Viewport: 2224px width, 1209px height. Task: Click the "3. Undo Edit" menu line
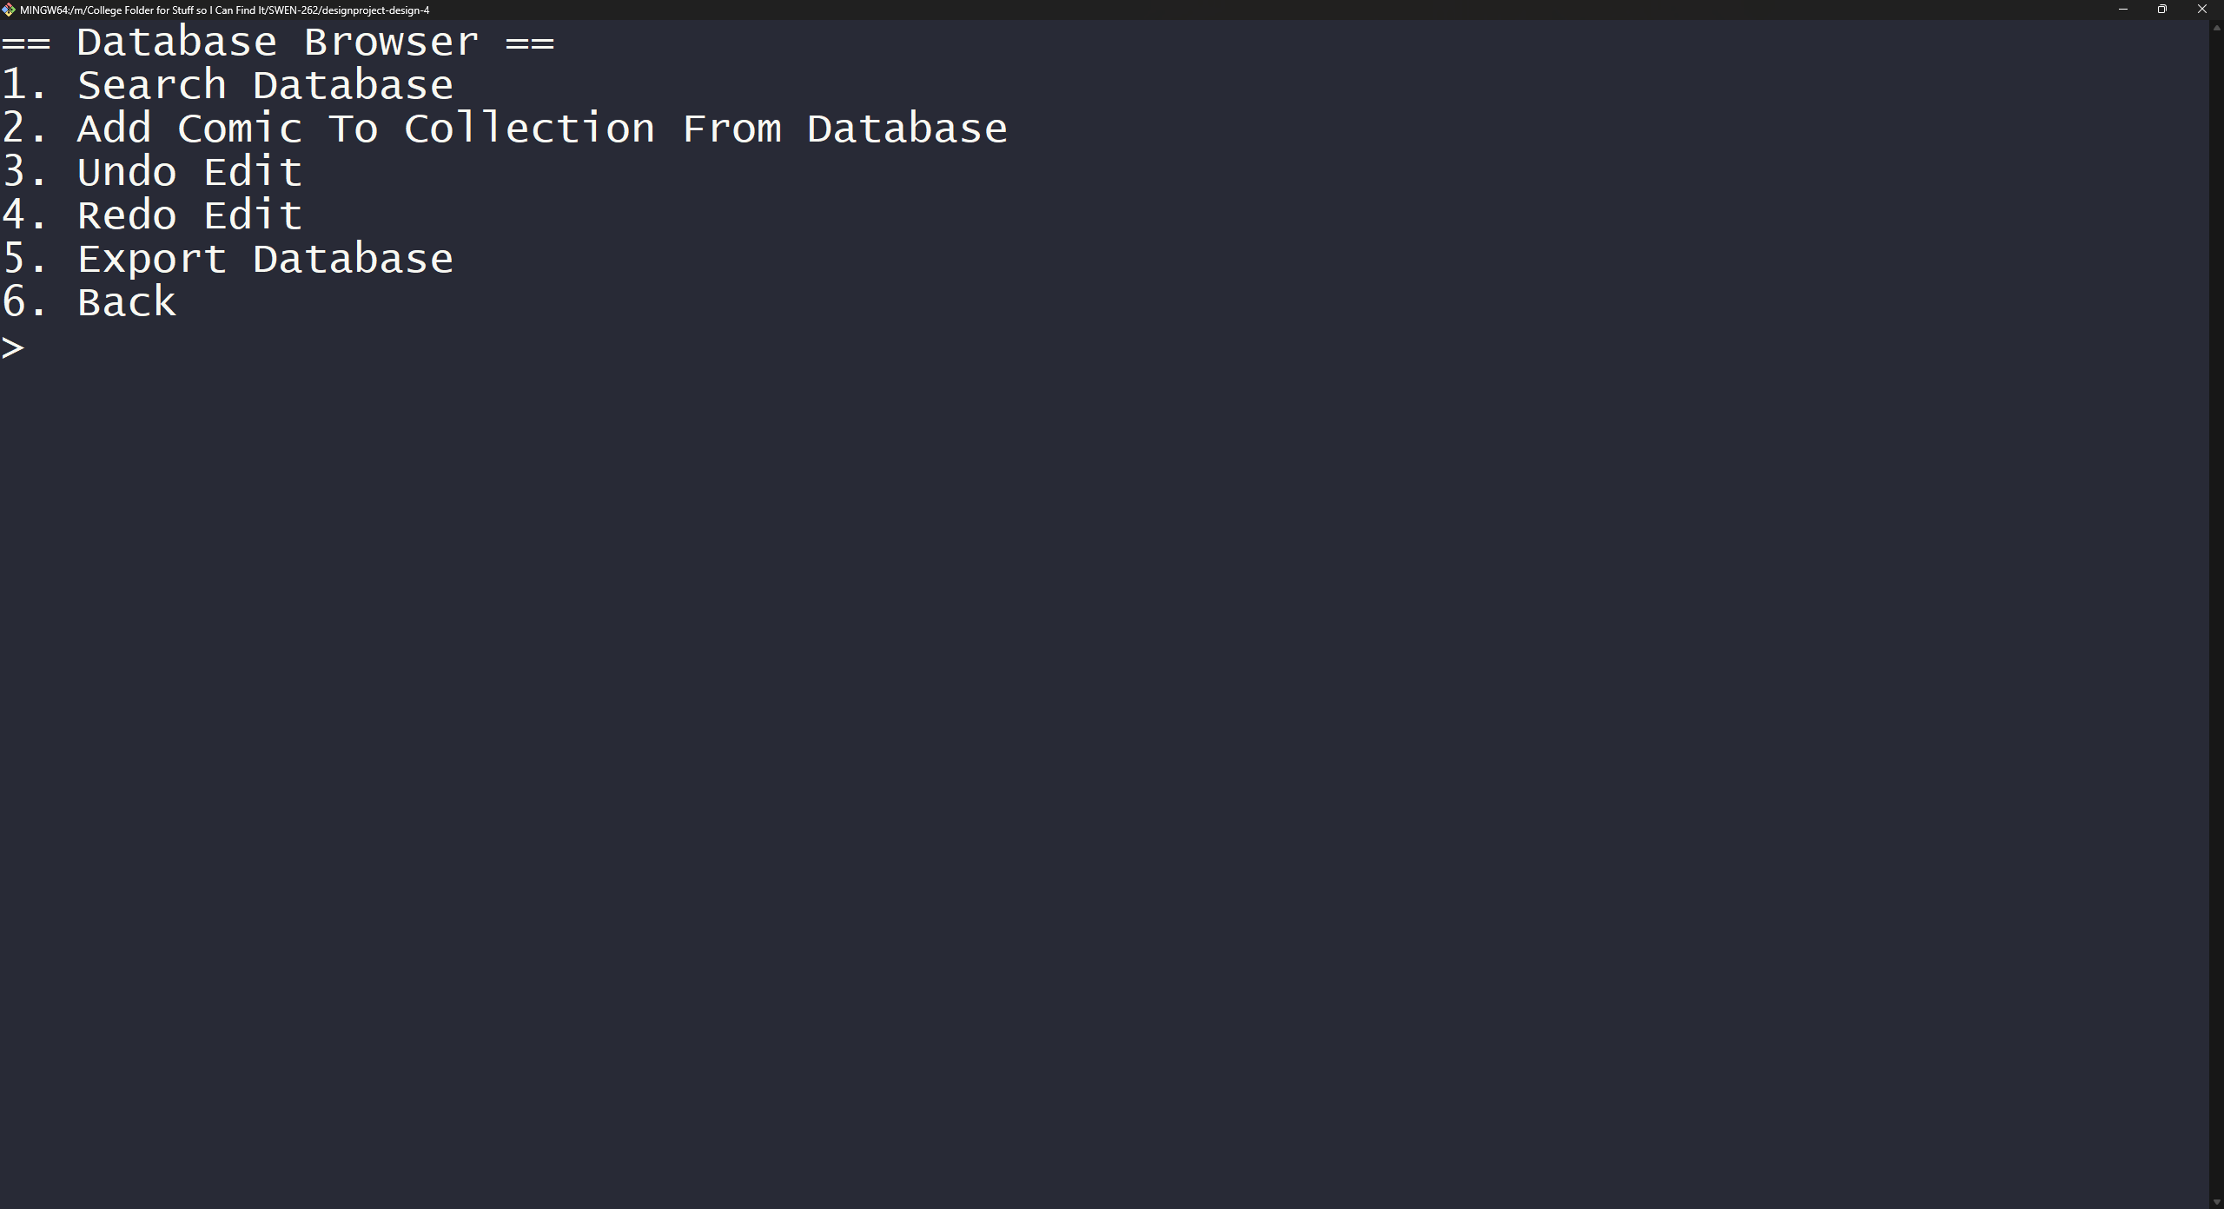(152, 171)
